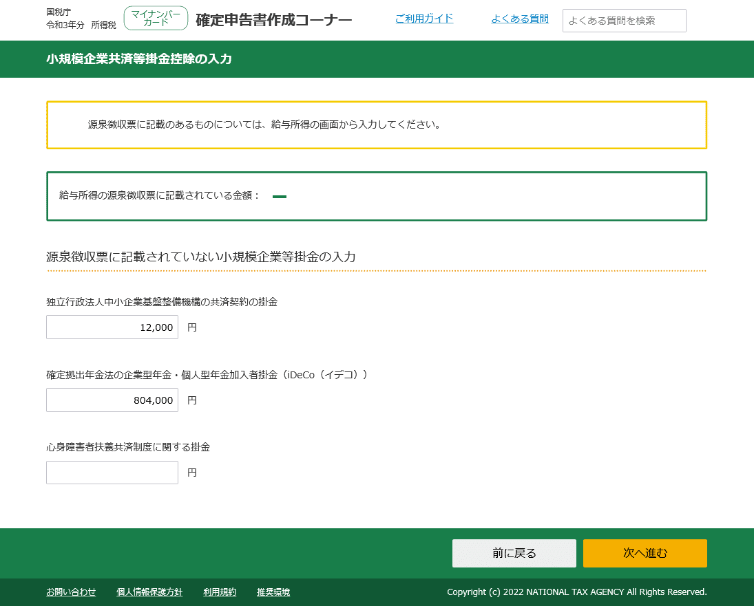Select the 独立行政法人中小企業基盤整備機構 contribution amount field

pyautogui.click(x=112, y=327)
